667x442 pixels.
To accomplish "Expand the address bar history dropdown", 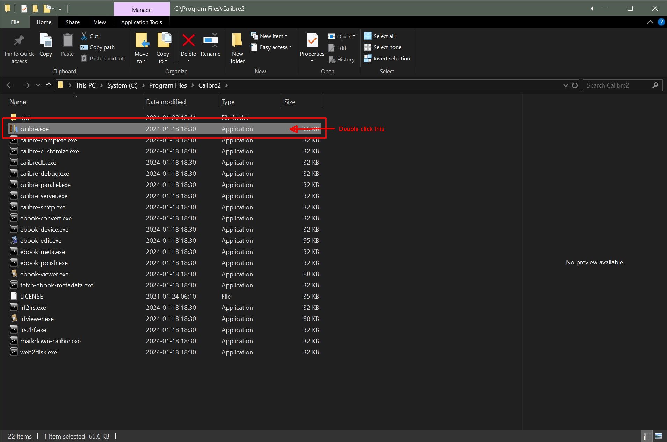I will 565,85.
